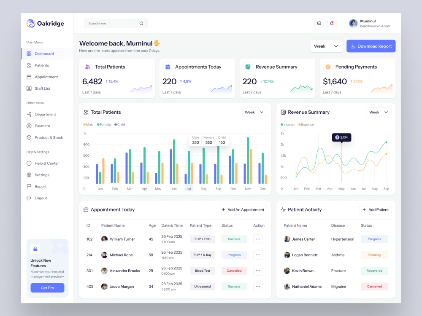Open actions menu for Michael Robe
Screen dimensions: 422x316
click(x=258, y=255)
